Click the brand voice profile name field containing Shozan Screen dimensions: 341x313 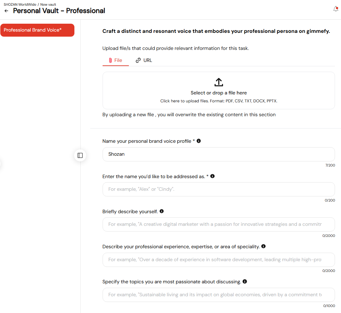point(218,154)
